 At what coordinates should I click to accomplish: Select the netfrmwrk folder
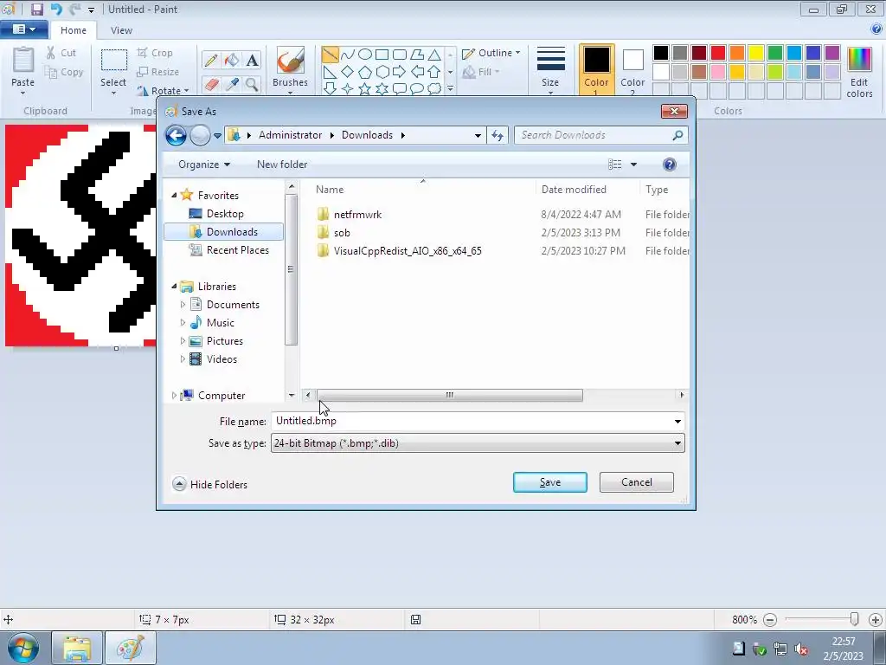[x=357, y=215]
